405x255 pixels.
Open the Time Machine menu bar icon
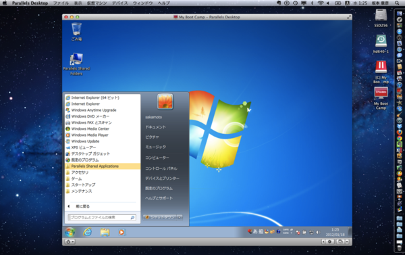click(x=295, y=3)
